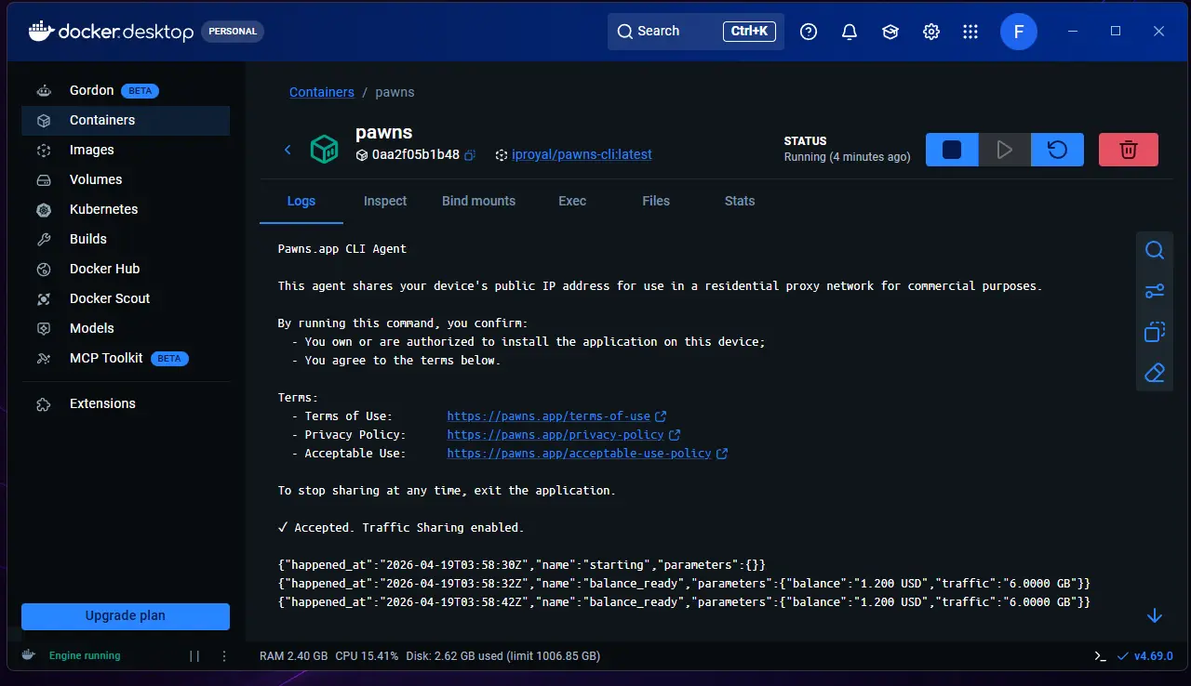Screen dimensions: 1191x686
Task: Open Models in the sidebar
Action: (x=126, y=328)
